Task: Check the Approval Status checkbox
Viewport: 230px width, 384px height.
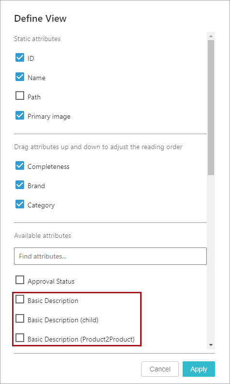Action: pos(20,280)
